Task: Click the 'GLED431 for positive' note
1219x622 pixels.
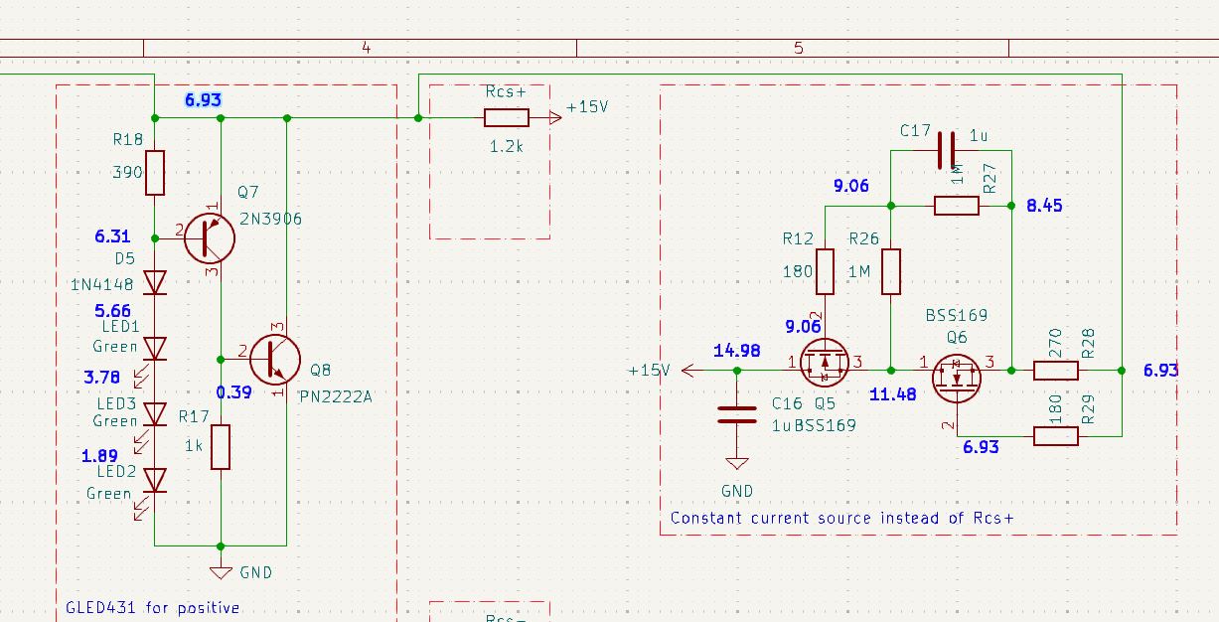Action: (x=153, y=607)
